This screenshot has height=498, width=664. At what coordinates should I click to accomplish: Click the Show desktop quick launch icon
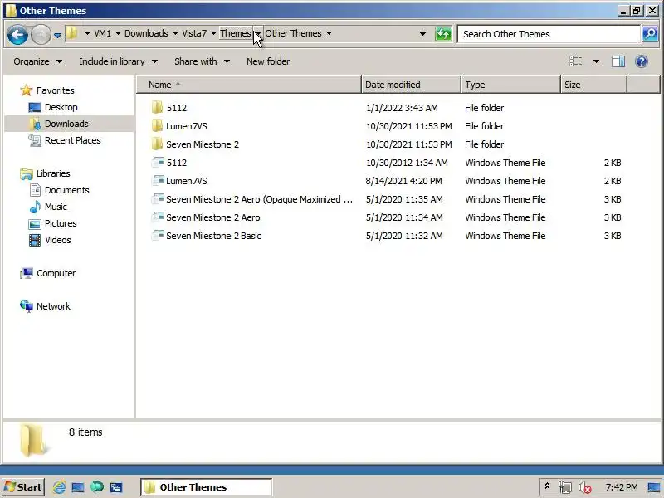coord(78,487)
